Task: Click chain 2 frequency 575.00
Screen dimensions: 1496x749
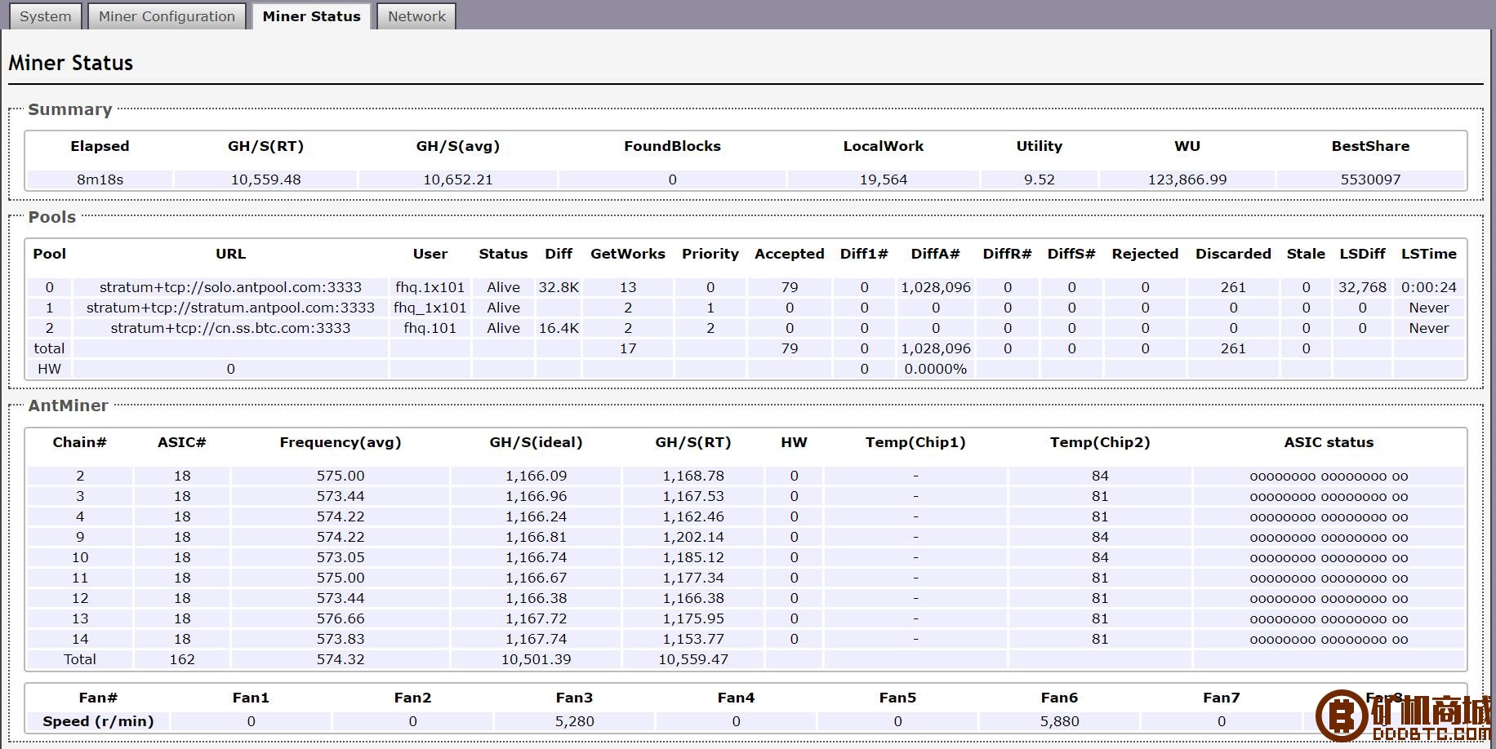Action: 341,476
